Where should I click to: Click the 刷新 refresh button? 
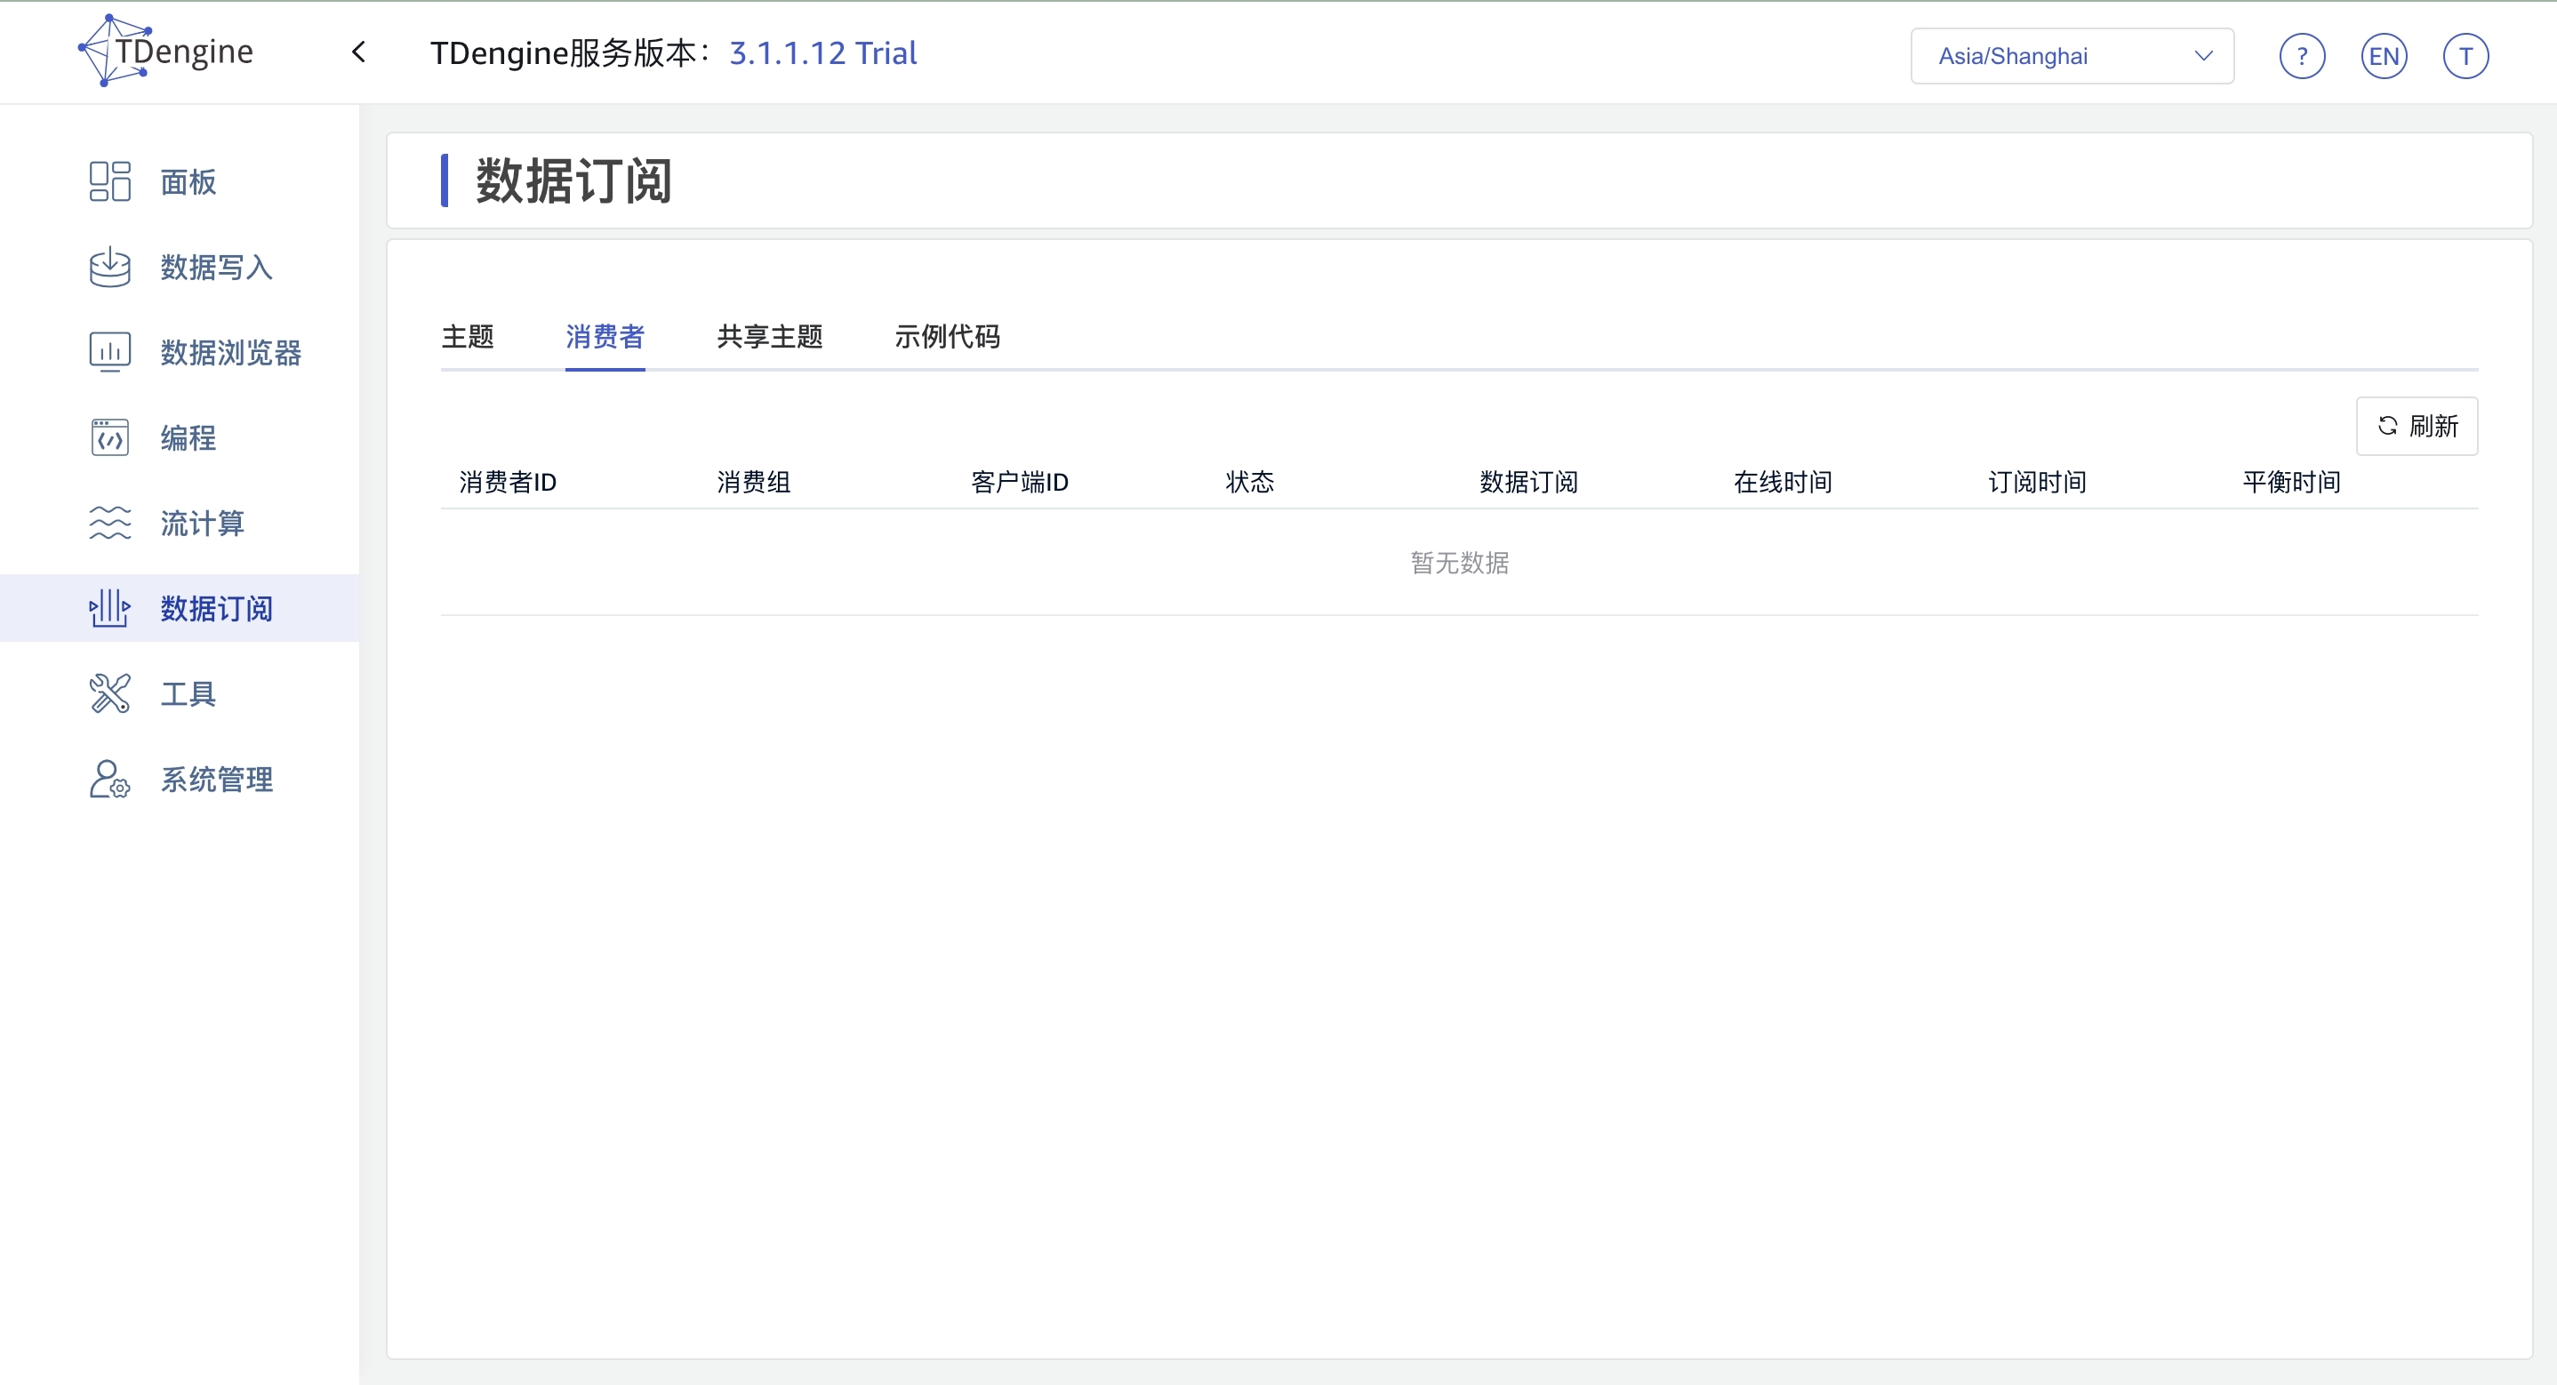pos(2416,426)
